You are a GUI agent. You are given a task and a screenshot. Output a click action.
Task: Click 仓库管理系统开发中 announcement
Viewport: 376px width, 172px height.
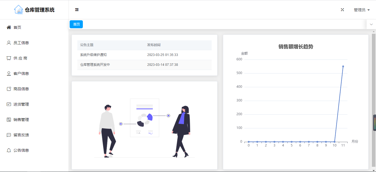click(95, 65)
